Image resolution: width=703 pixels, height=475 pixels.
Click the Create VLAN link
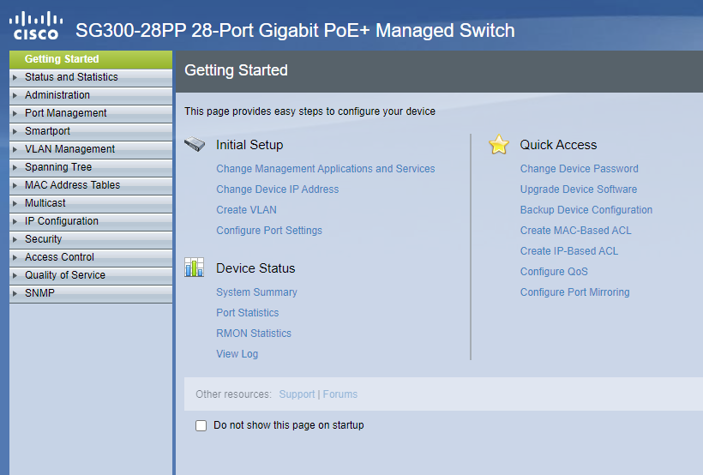pyautogui.click(x=246, y=210)
